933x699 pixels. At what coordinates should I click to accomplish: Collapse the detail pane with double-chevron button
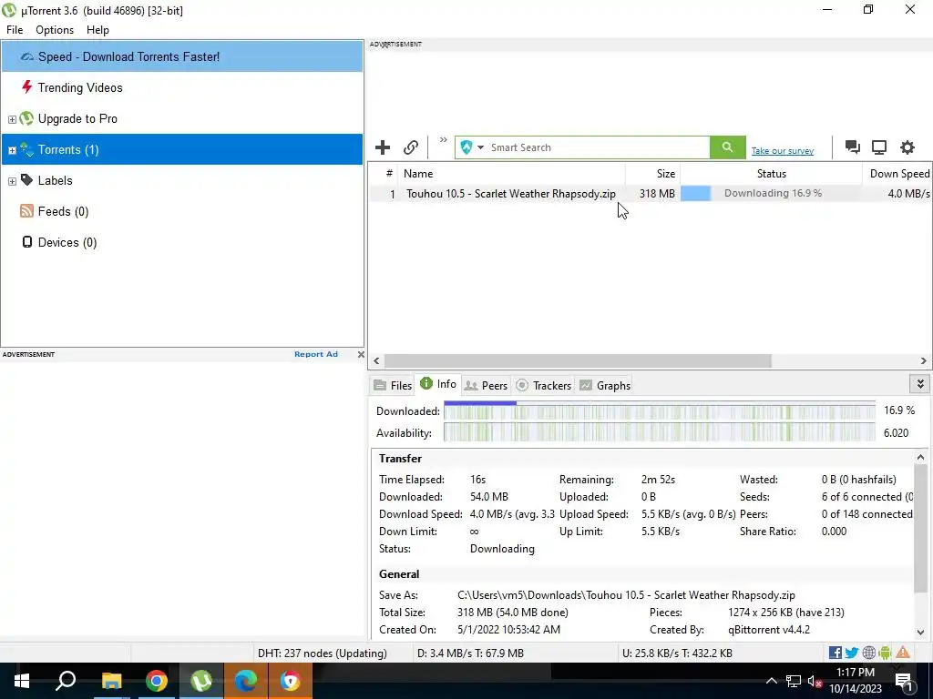920,384
